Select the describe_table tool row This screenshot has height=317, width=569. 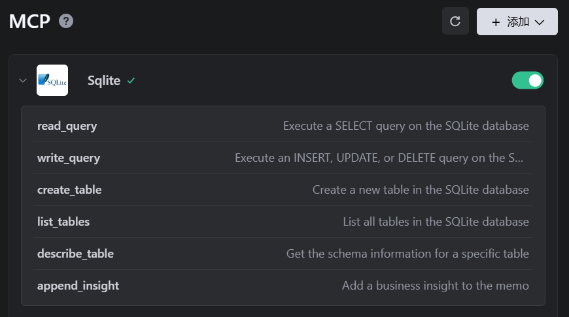(x=283, y=254)
